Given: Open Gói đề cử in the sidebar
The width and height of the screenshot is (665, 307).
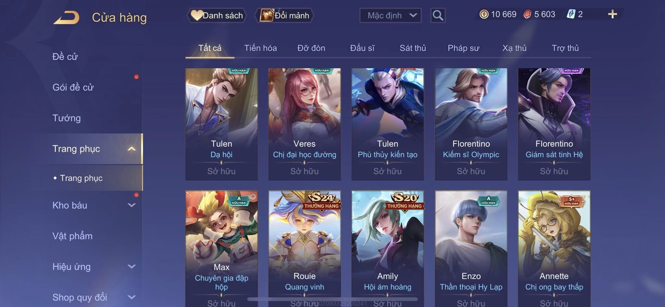Looking at the screenshot, I should [73, 87].
